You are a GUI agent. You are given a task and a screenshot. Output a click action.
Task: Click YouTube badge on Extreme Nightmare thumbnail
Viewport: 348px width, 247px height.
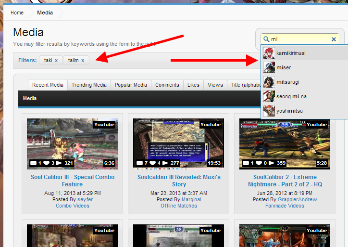coord(317,125)
